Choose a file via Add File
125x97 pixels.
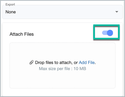[x=87, y=62]
